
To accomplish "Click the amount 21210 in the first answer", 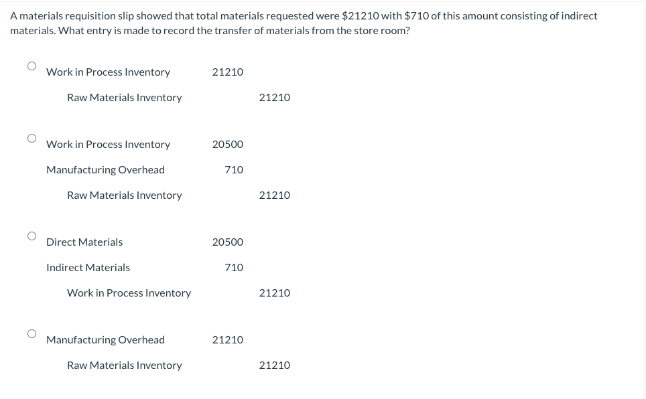I will (227, 72).
